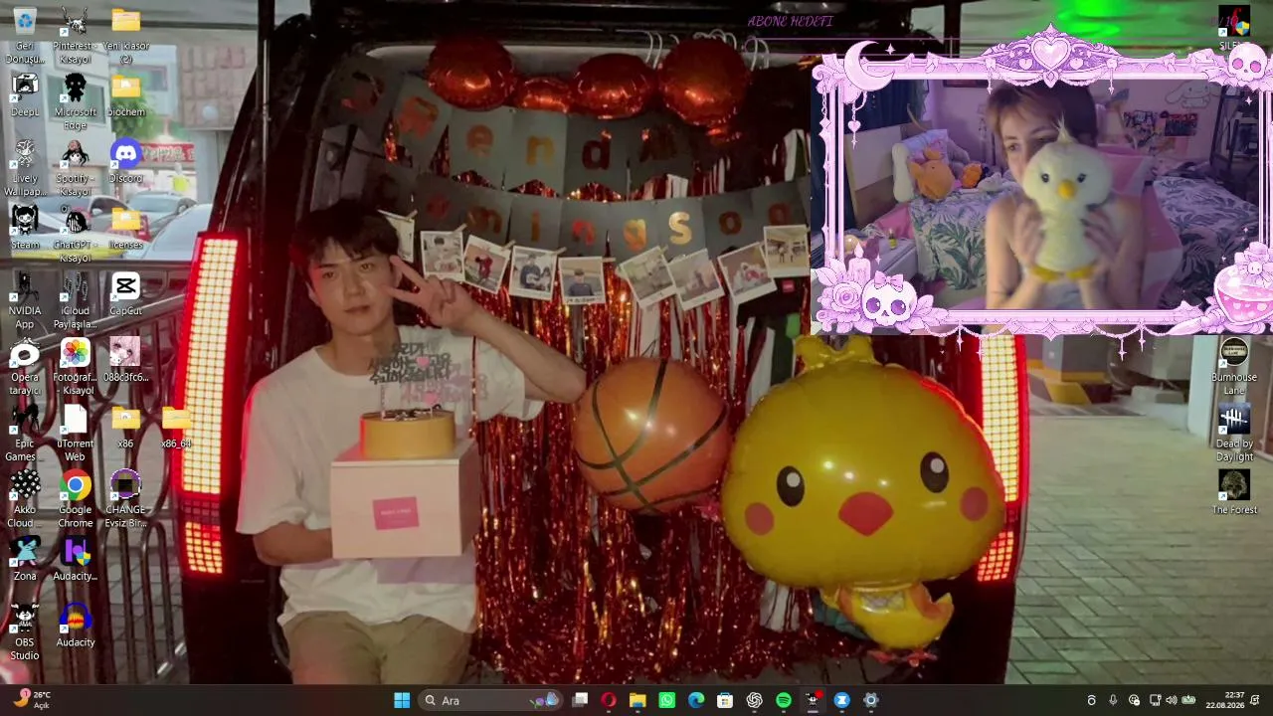This screenshot has width=1273, height=716.
Task: Open the notification bell in the tray
Action: [x=1256, y=700]
